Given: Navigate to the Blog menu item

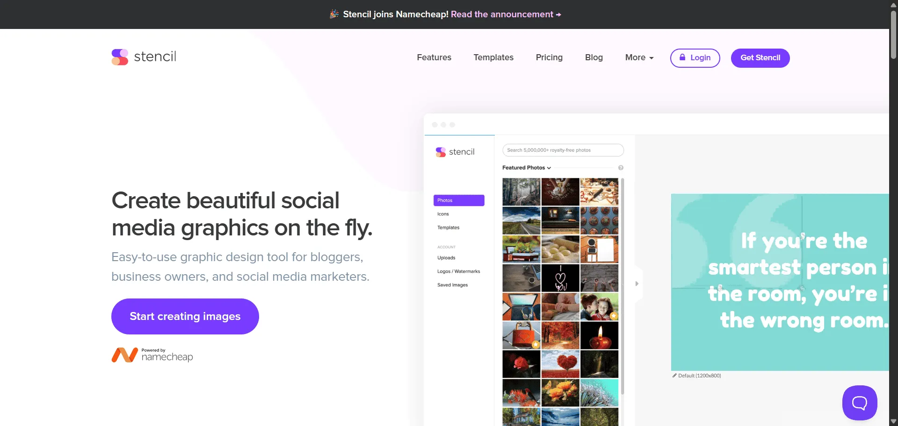Looking at the screenshot, I should click(x=594, y=57).
